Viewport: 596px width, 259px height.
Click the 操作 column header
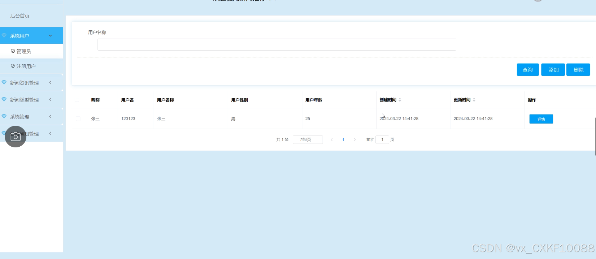pyautogui.click(x=532, y=100)
